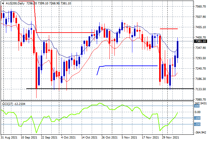Select the short red horizontal line near 7447
The image size is (208, 141).
tap(169, 29)
